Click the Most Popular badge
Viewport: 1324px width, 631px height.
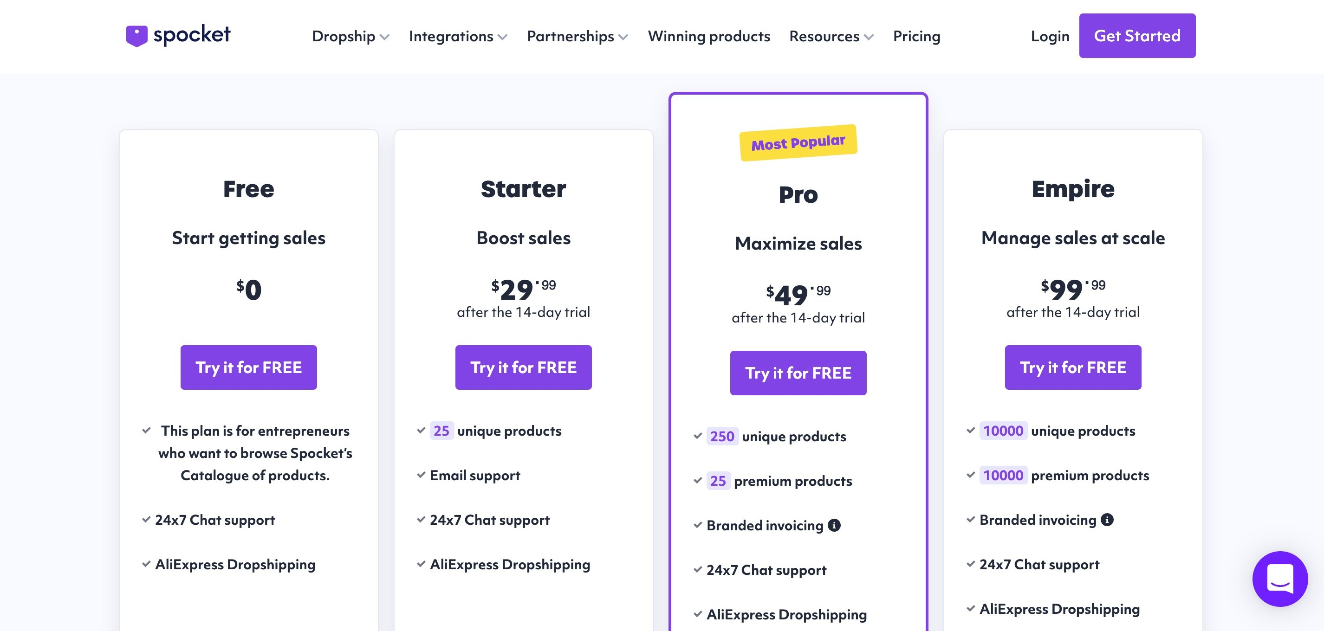tap(798, 142)
